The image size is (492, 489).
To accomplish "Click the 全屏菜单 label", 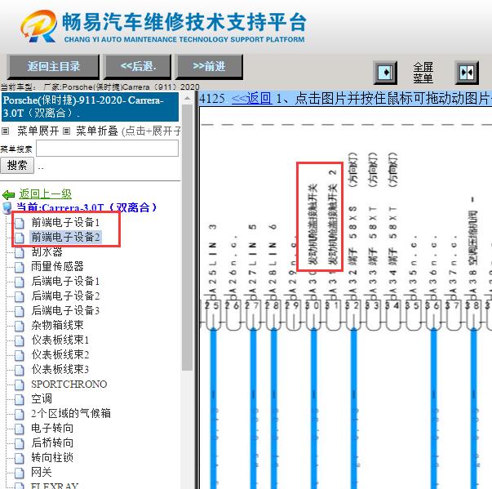I will tap(423, 73).
